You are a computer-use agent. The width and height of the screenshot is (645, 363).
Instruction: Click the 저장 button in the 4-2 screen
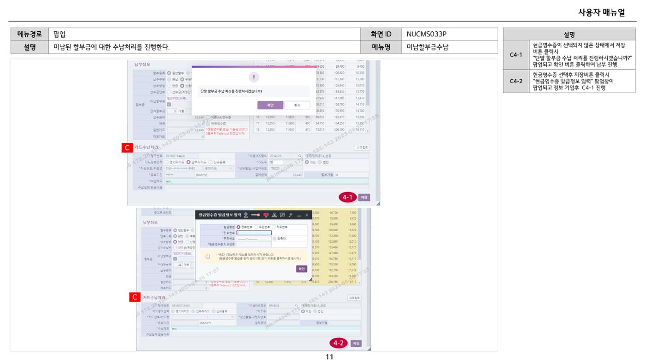point(356,343)
